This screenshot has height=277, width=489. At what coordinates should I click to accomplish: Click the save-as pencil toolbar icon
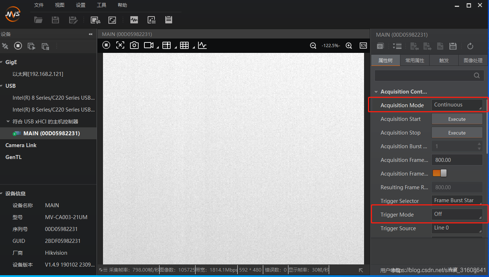[73, 20]
